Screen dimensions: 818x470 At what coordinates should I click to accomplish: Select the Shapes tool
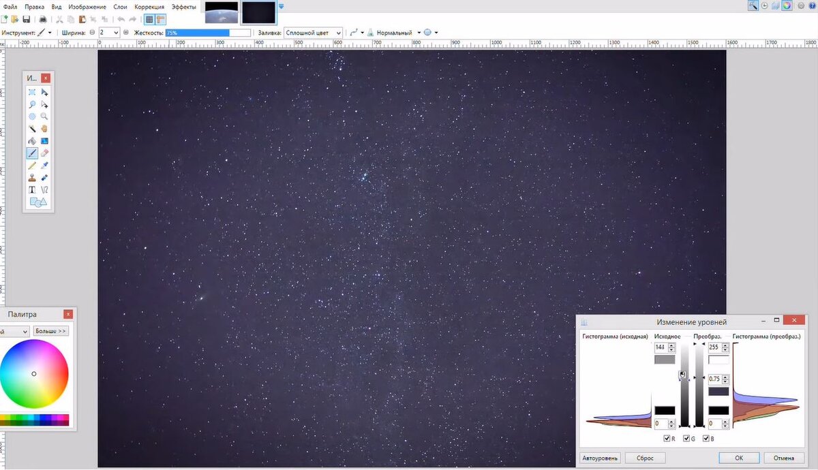[x=37, y=202]
